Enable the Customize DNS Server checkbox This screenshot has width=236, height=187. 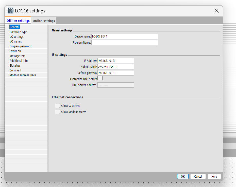pos(100,79)
